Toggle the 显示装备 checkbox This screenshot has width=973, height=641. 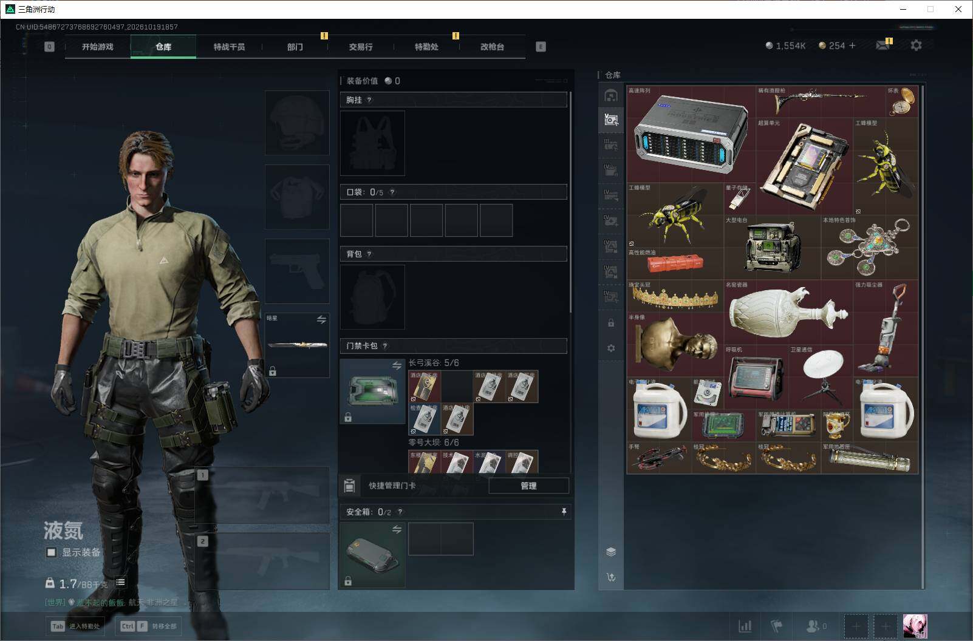tap(52, 552)
